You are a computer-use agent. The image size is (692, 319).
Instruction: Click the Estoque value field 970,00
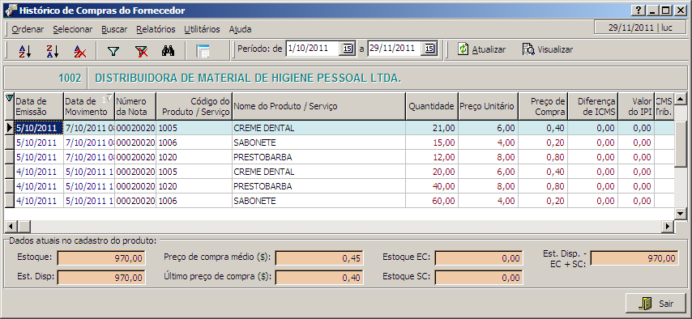101,257
